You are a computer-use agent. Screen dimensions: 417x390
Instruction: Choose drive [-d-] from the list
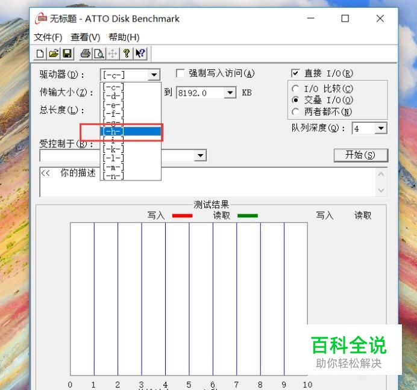coord(131,96)
